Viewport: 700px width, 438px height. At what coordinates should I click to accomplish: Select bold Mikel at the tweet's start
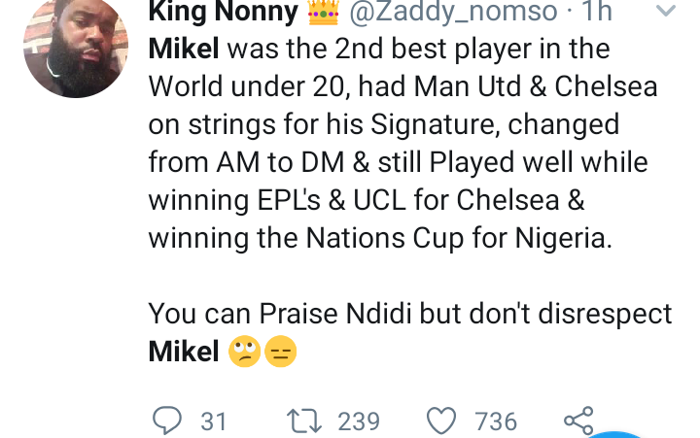point(184,49)
